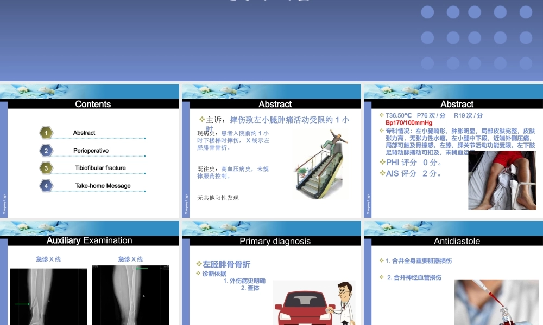The width and height of the screenshot is (543, 325).
Task: Click the numbered hexagon 2 beside Perioperative
Action: click(x=46, y=150)
